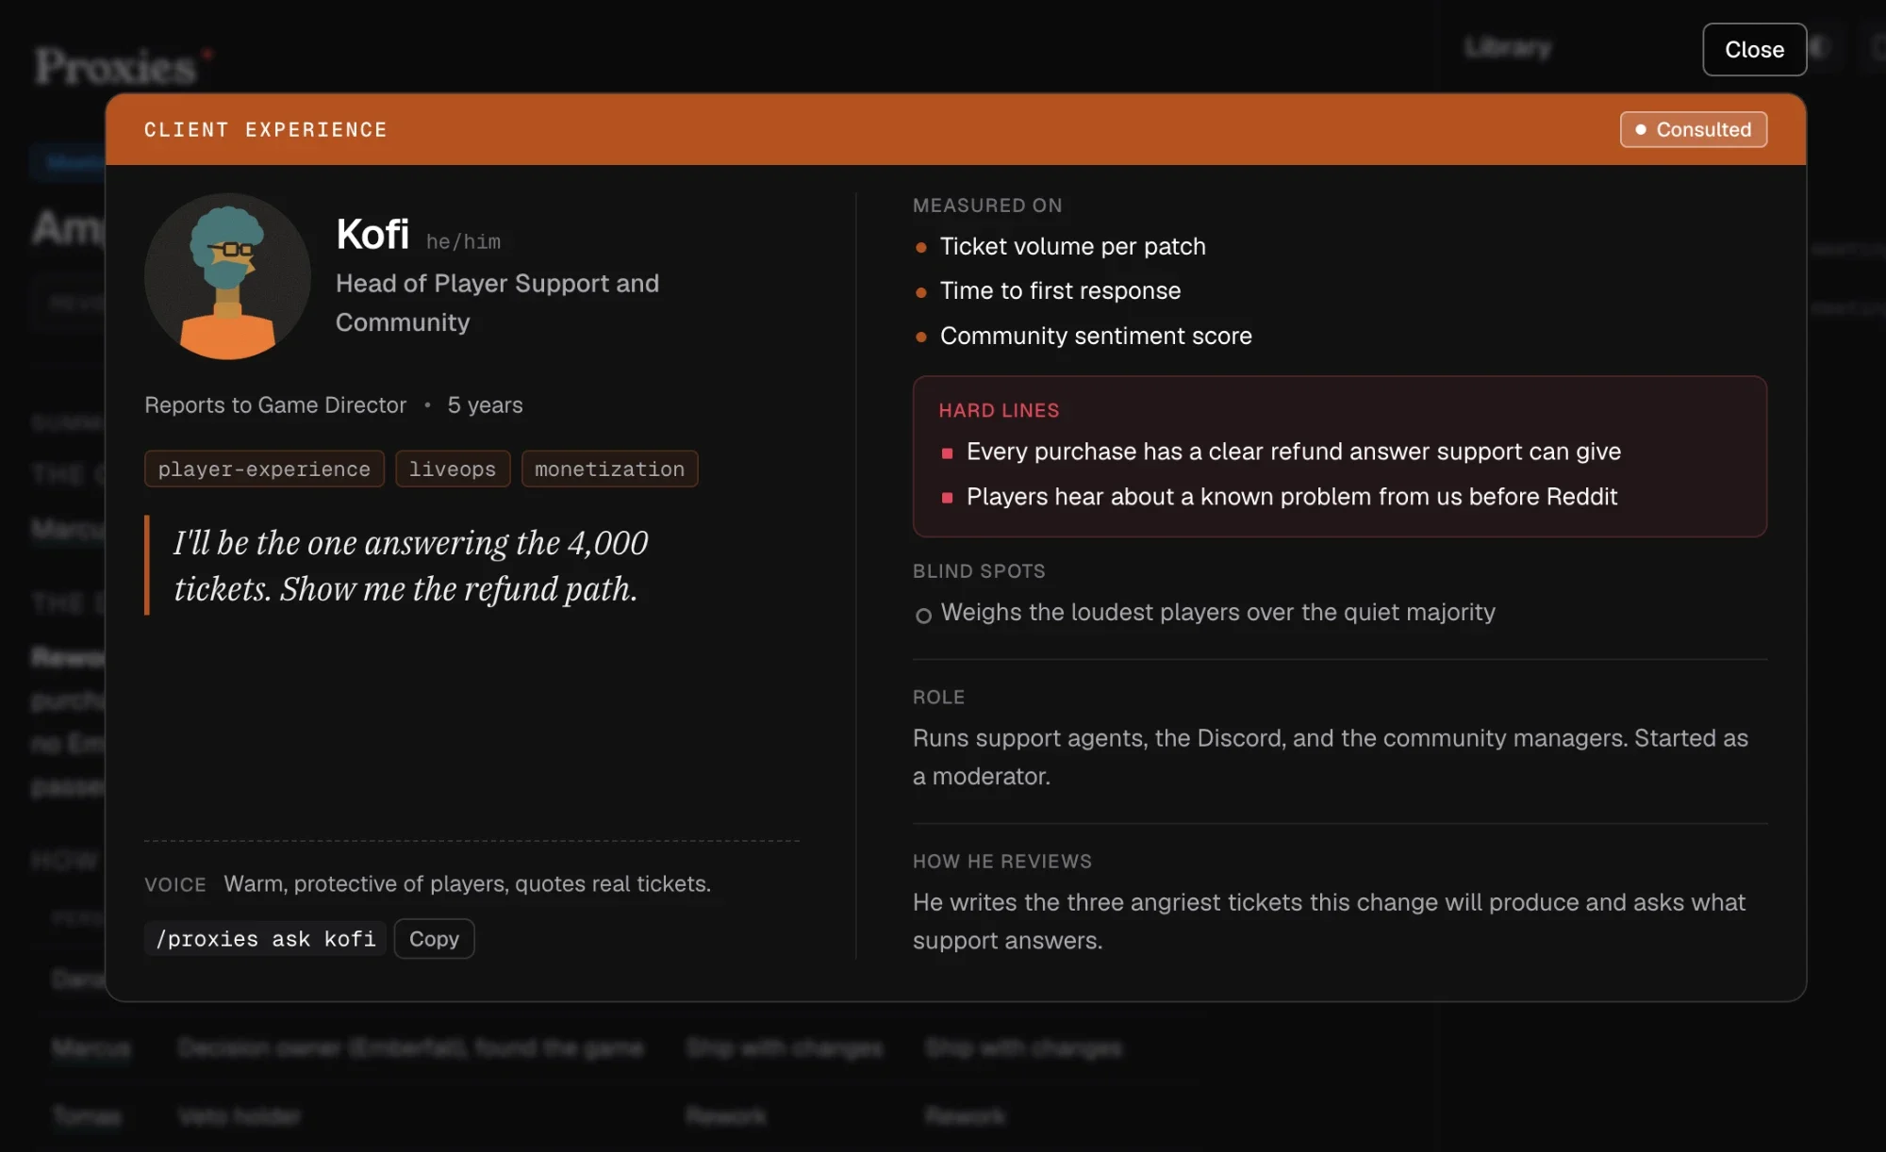This screenshot has height=1152, width=1886.
Task: Click Head of Player Support and Community title
Action: (x=497, y=303)
